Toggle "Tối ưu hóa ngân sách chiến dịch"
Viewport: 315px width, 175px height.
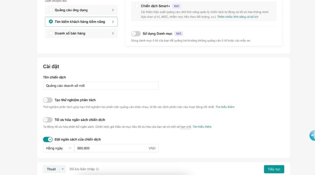point(48,120)
